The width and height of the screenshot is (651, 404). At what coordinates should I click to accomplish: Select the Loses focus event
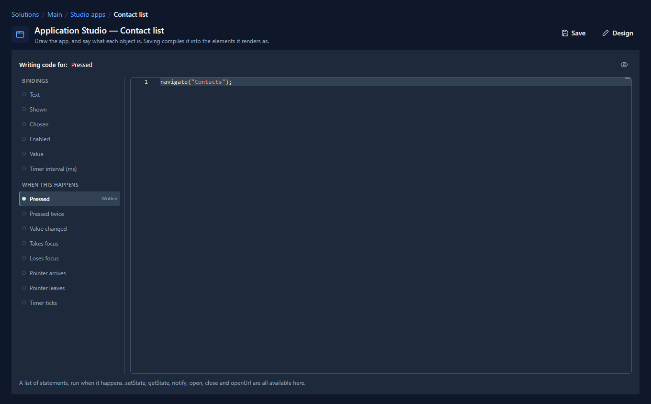tap(69, 258)
